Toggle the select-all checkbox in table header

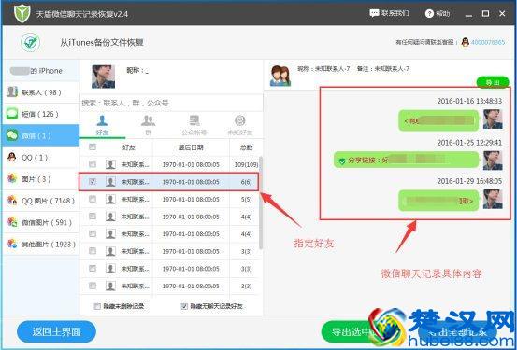click(93, 147)
